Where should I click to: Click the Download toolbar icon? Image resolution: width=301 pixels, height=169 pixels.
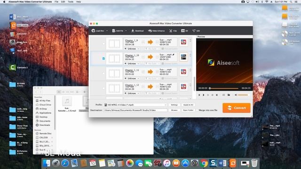137,31
